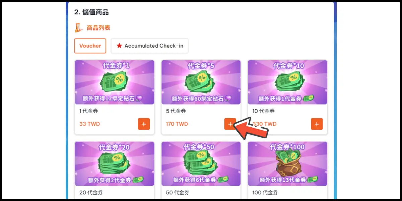Screen dimensions: 402x201
Task: Select the 代金券*1 product banner
Action: pyautogui.click(x=115, y=82)
